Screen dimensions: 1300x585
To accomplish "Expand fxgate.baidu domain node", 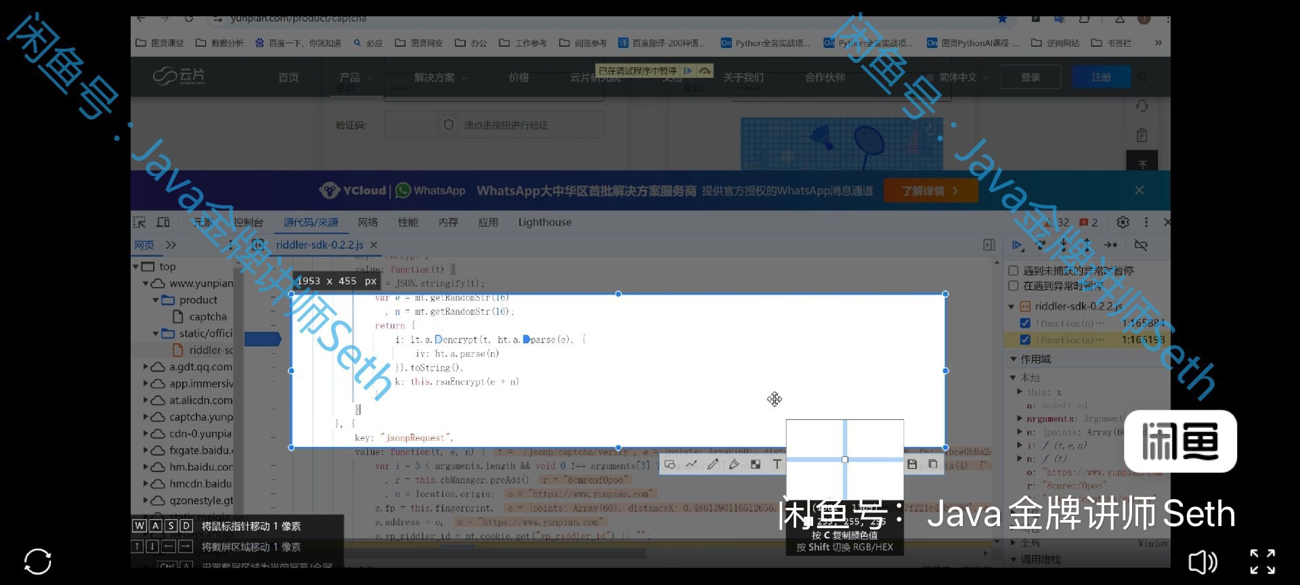I will 146,450.
